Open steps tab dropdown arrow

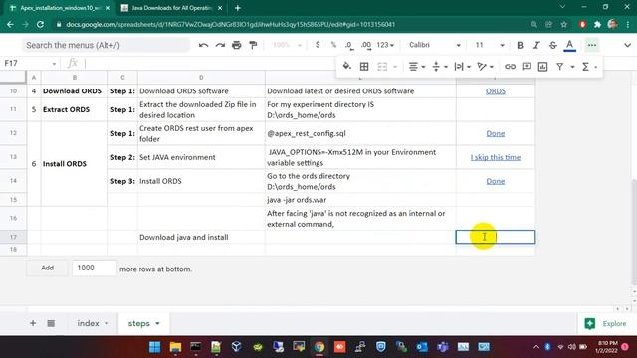[x=157, y=323]
